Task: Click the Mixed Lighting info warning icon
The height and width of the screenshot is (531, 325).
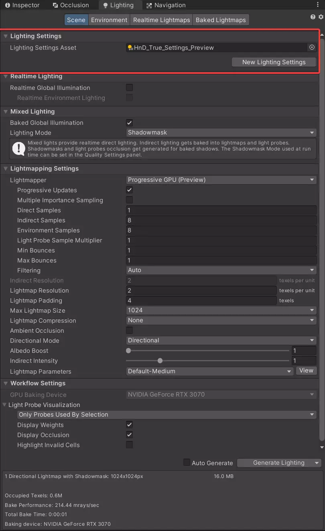Action: [x=18, y=149]
